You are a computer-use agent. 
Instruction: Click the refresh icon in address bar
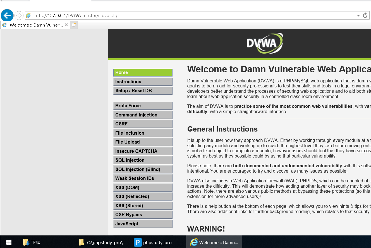pos(365,15)
